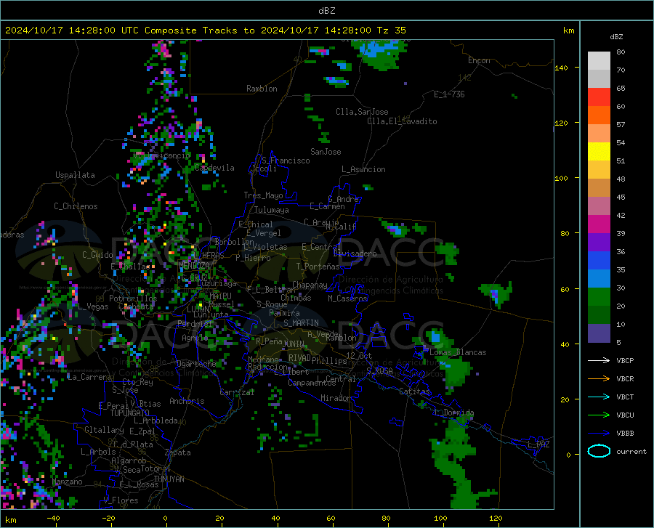The width and height of the screenshot is (654, 528).
Task: Click the cyan ellipse 'current' legend icon
Action: [599, 451]
